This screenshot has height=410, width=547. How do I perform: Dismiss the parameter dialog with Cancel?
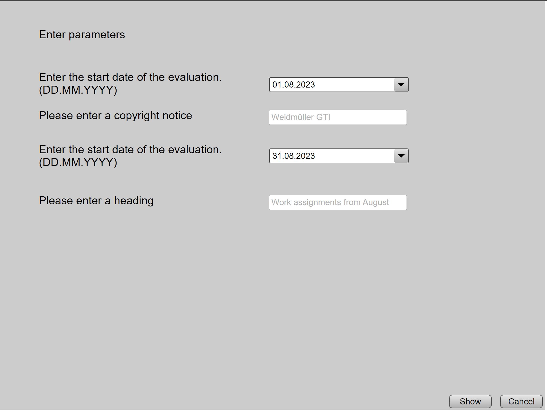pos(521,401)
